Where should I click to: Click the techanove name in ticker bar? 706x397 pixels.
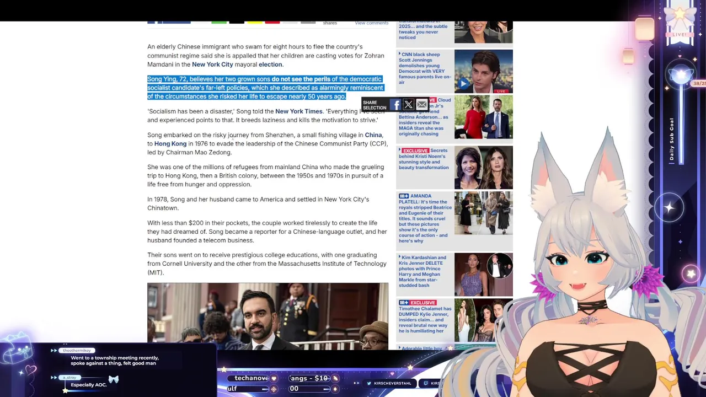tap(251, 378)
